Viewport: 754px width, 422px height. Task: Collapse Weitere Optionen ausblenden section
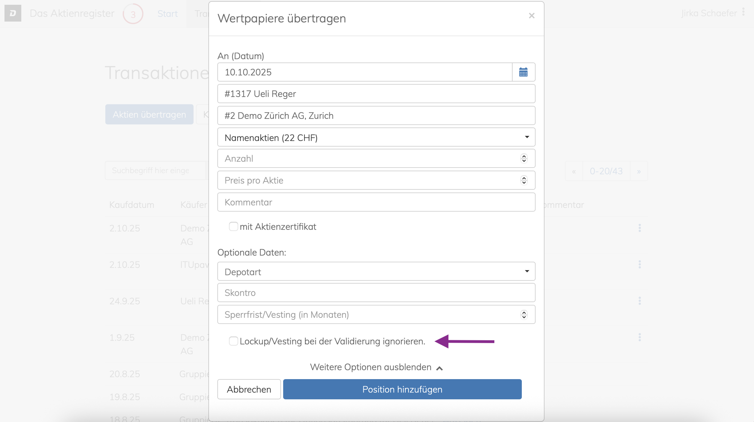pos(376,367)
